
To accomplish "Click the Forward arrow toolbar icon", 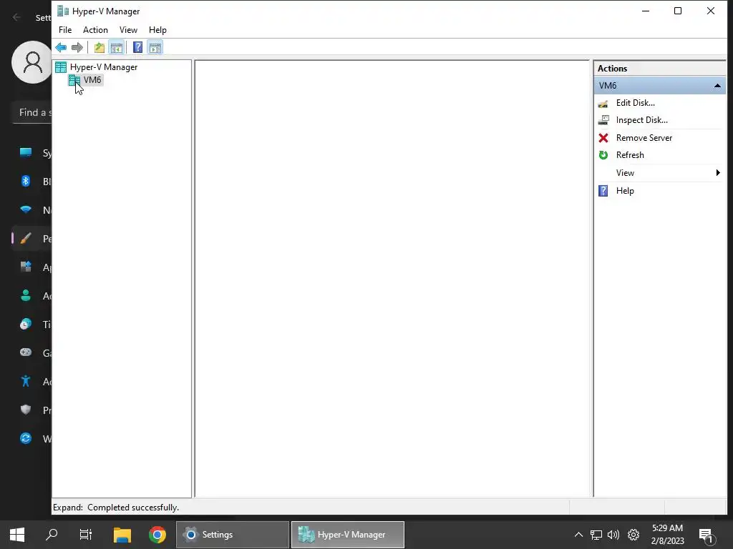I will pos(77,47).
